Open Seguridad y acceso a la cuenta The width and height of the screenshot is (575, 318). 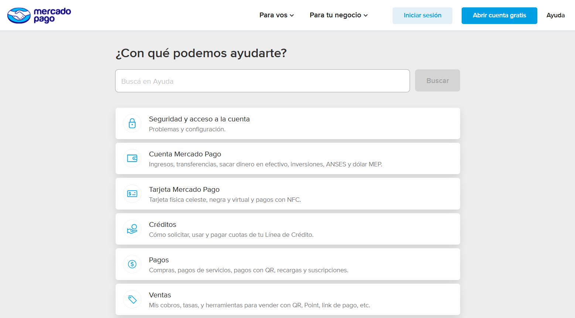(x=288, y=124)
